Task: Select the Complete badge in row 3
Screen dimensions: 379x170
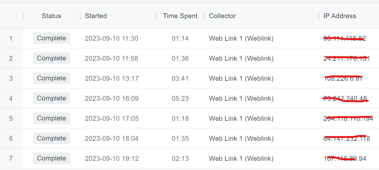Action: click(x=51, y=78)
